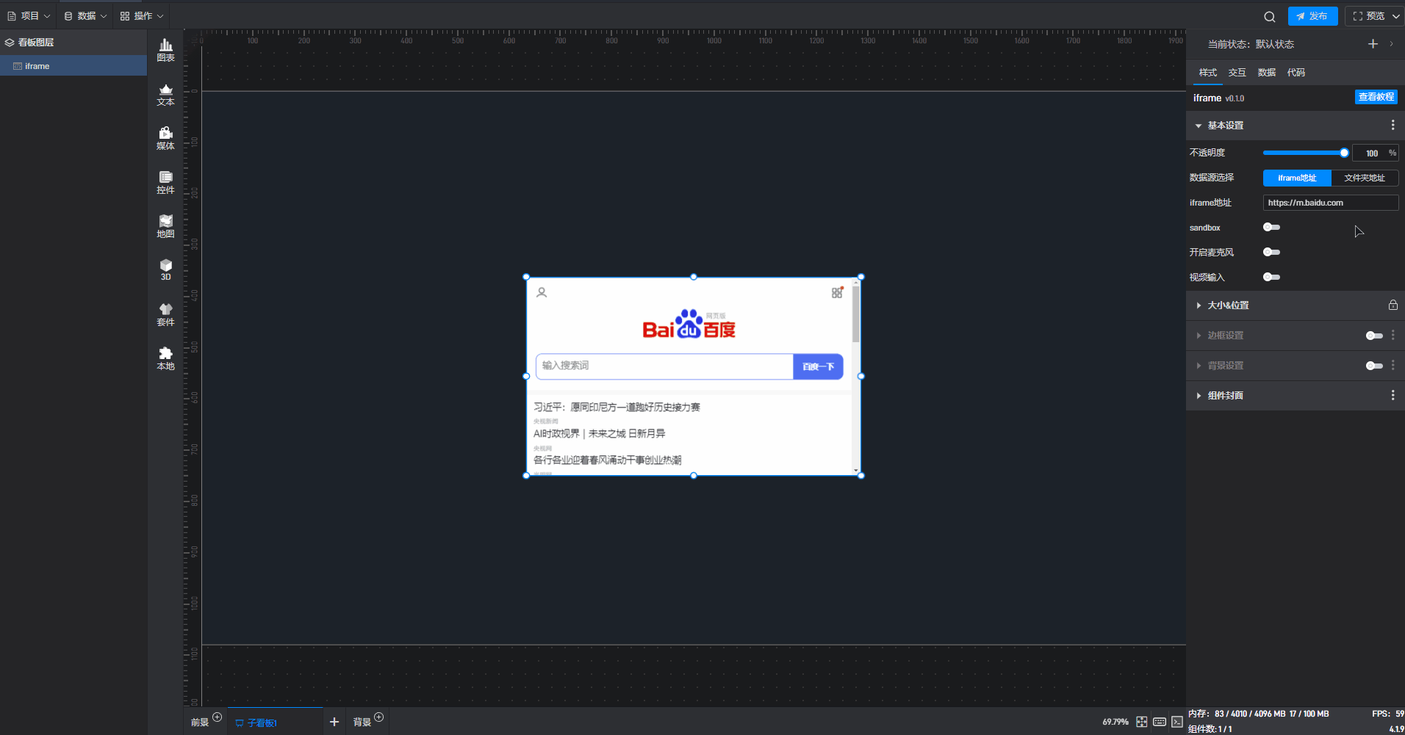The height and width of the screenshot is (735, 1405).
Task: Switch to the 代码 tab
Action: (x=1296, y=73)
